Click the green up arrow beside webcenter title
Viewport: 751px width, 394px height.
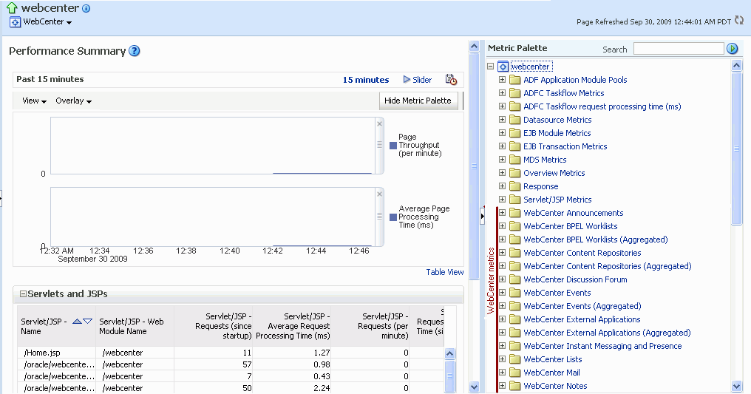click(x=12, y=8)
